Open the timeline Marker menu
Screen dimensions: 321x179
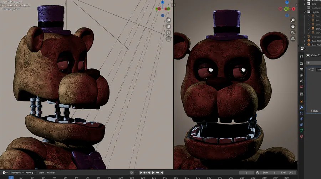point(51,173)
